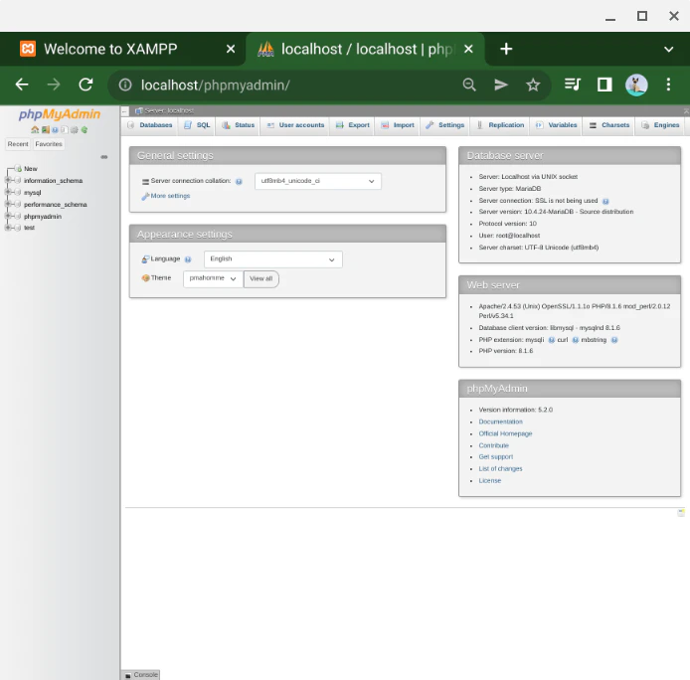Image resolution: width=690 pixels, height=680 pixels.
Task: Expand performance_schema database tree node
Action: 8,204
